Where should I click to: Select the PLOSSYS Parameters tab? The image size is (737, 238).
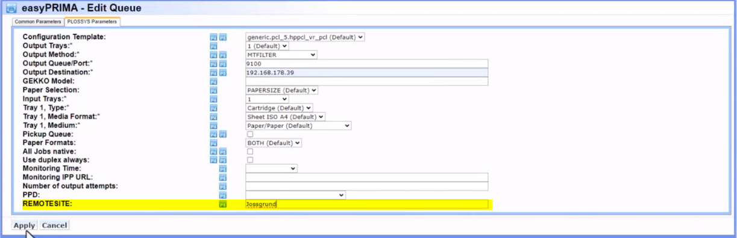point(92,22)
